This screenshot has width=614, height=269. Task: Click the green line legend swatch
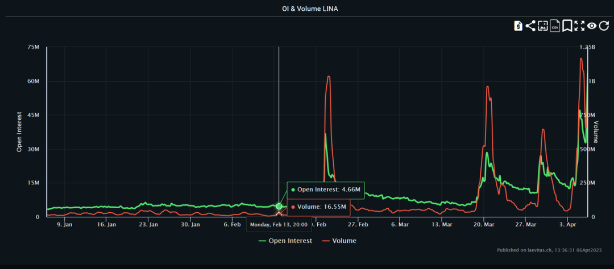click(263, 241)
